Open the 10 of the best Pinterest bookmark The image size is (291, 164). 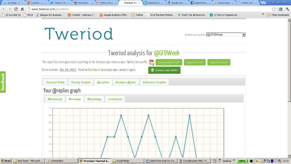160,15
